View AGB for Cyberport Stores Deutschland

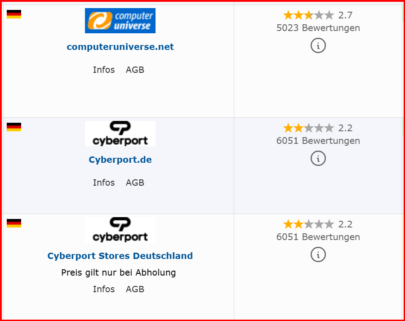tap(135, 289)
